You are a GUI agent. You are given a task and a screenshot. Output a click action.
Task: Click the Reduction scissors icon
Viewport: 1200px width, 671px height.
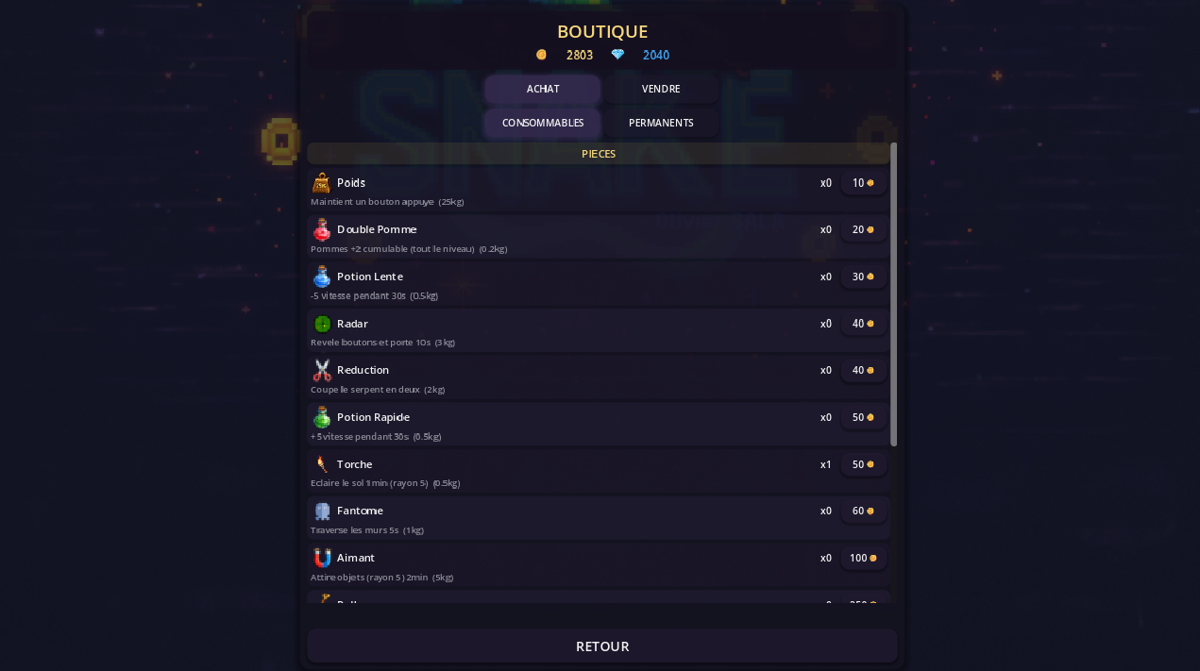click(x=322, y=370)
